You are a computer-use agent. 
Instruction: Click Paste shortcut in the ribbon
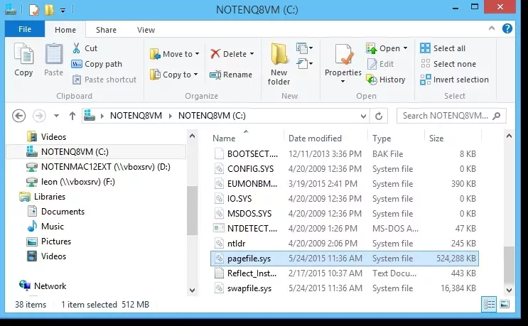coord(104,80)
